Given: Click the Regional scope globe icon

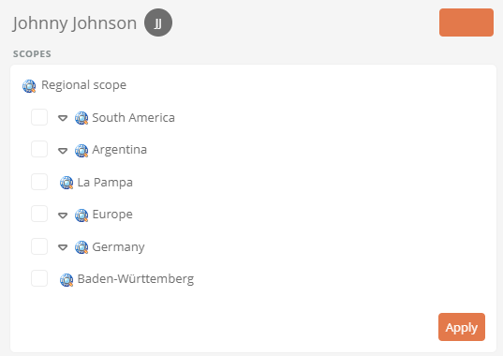Looking at the screenshot, I should click(29, 86).
